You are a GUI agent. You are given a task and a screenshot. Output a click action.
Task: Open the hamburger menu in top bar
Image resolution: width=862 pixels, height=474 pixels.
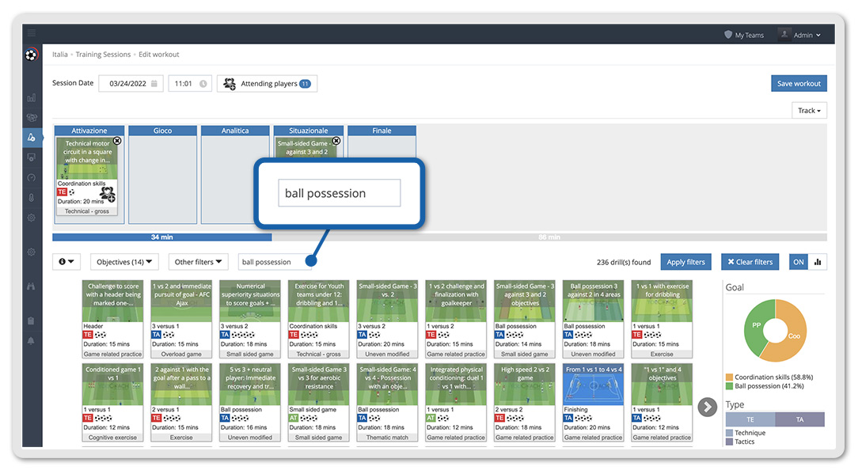tap(32, 33)
